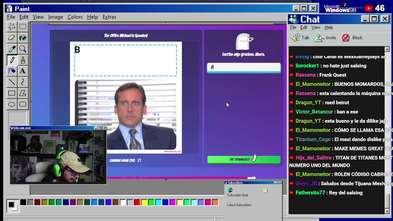Screen dimensions: 393x221
Task: Pick the orange color swatch
Action: pos(215,202)
